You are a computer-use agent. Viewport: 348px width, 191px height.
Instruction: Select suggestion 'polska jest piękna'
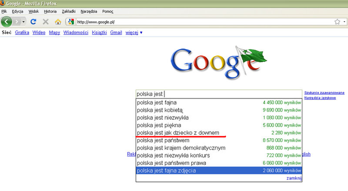[219, 125]
